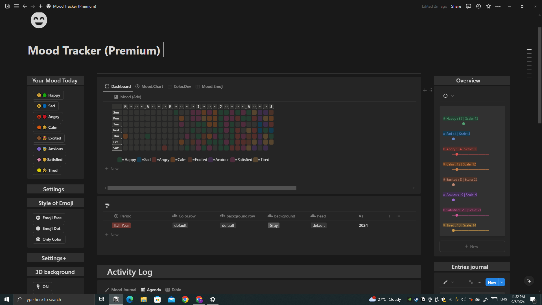Click the paint roller icon above Period table
The image size is (542, 305).
pos(107,206)
